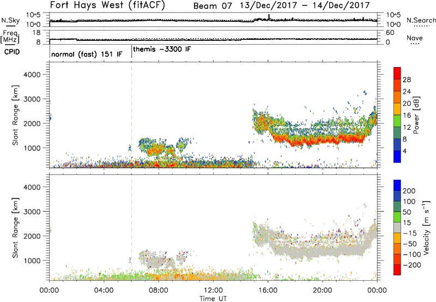This screenshot has width=436, height=302.
Task: Click the '60' Nave axis label
Action: point(390,33)
